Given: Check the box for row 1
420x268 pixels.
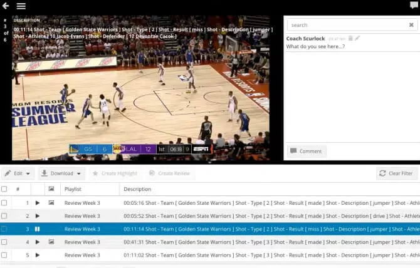Looking at the screenshot, I should point(4,203).
